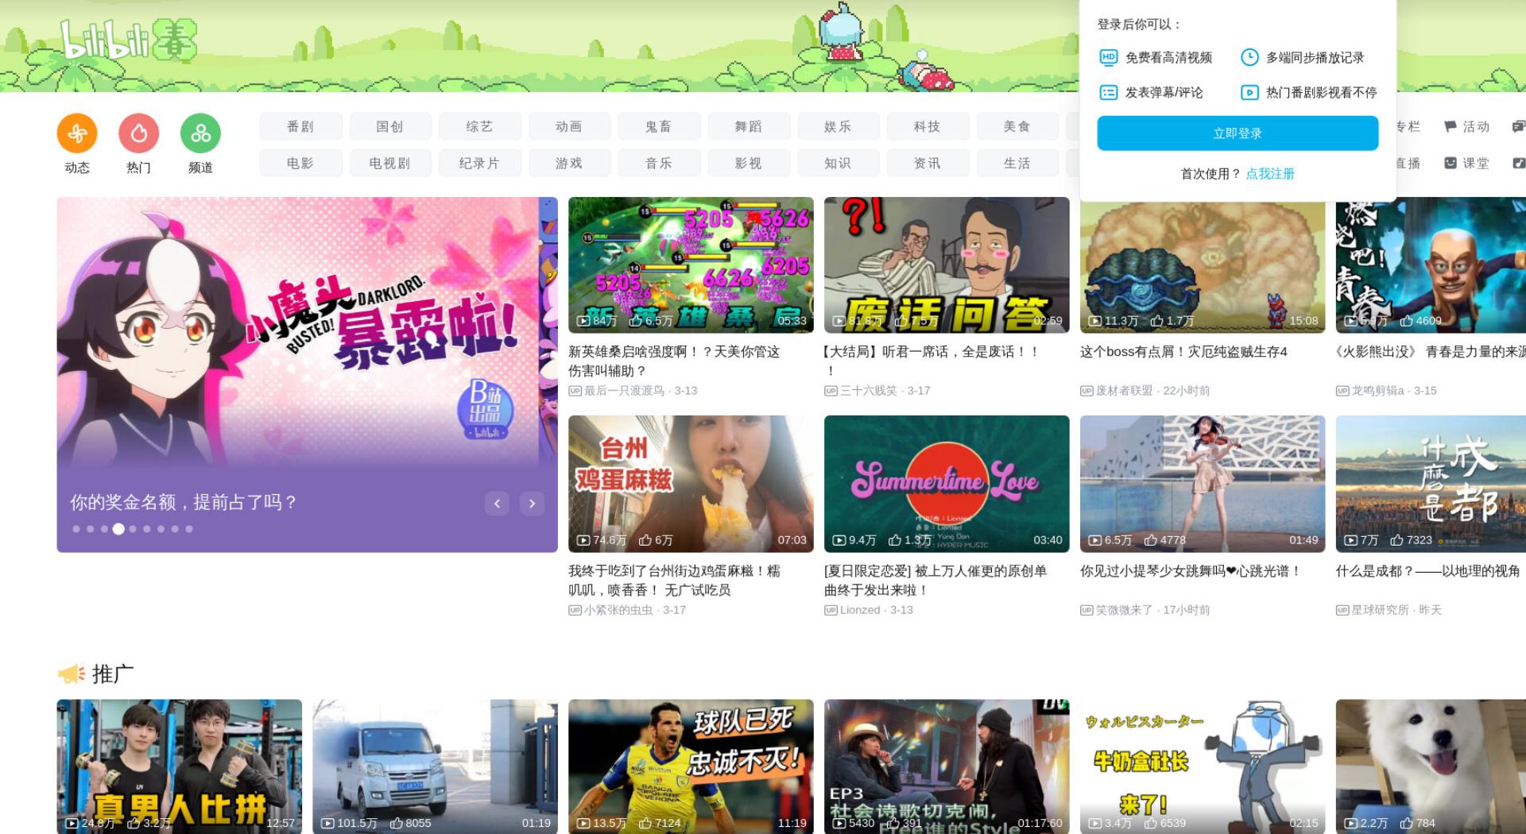
Task: Open the 废话问答 video thumbnail
Action: [947, 265]
